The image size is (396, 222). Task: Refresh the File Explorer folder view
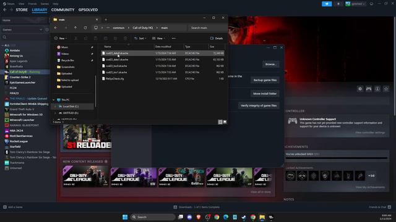[85, 28]
